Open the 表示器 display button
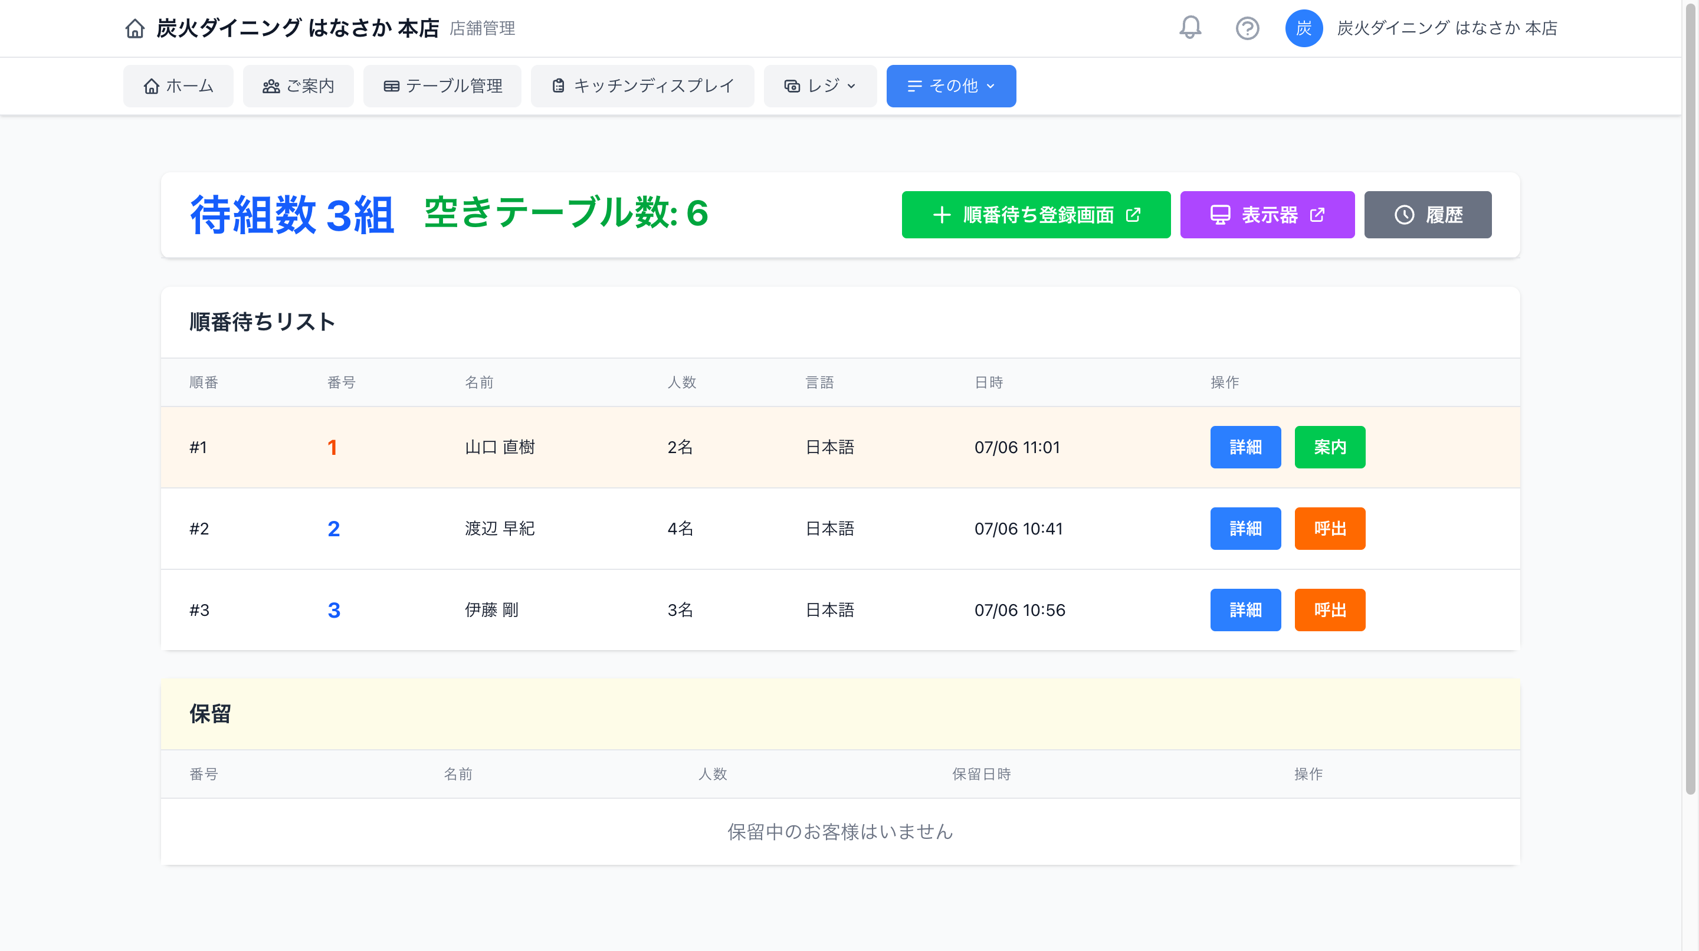1699x951 pixels. pos(1267,215)
